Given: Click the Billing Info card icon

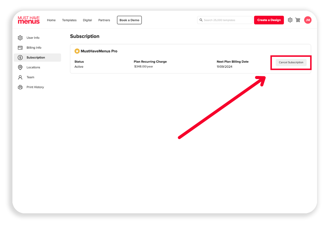Looking at the screenshot, I should pyautogui.click(x=20, y=48).
